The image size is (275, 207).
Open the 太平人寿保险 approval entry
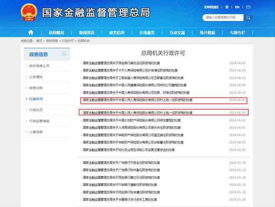(x=130, y=70)
